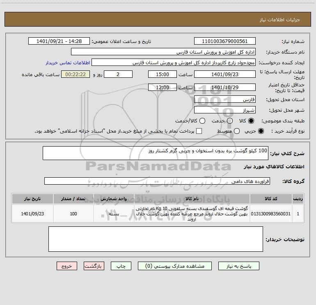Viewport: 316px width, 305px height.
Task: Click product code 0131300983560031 cell
Action: (x=271, y=214)
